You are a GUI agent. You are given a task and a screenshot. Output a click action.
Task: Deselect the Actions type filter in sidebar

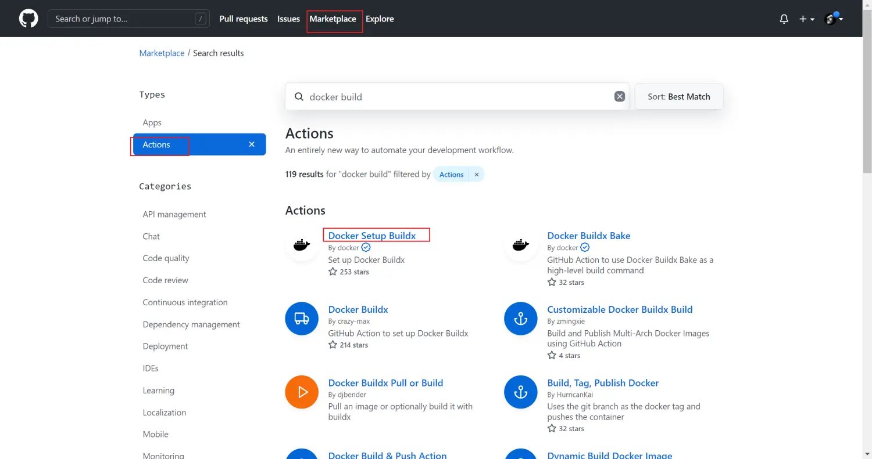[252, 144]
